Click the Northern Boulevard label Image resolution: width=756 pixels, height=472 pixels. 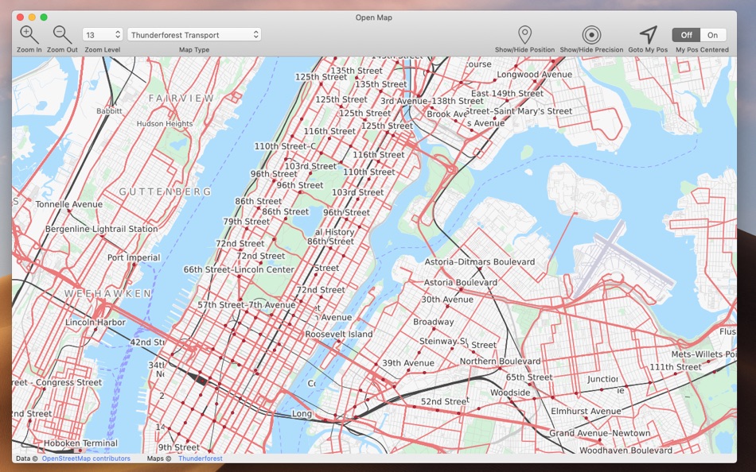pyautogui.click(x=500, y=362)
